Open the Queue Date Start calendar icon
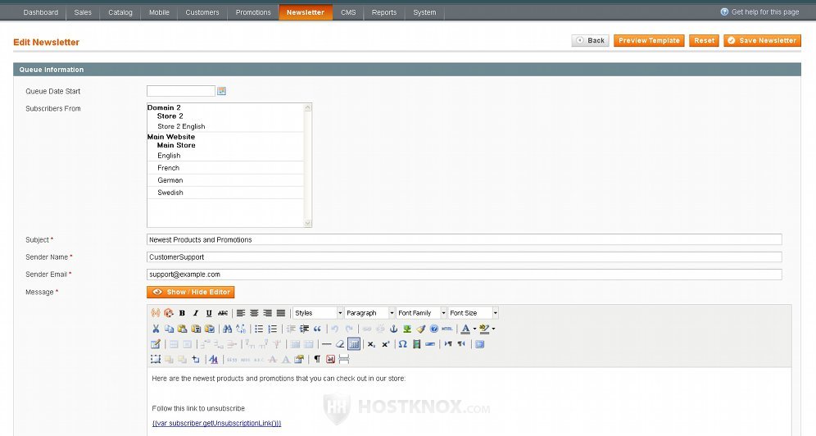The height and width of the screenshot is (436, 816). click(222, 91)
